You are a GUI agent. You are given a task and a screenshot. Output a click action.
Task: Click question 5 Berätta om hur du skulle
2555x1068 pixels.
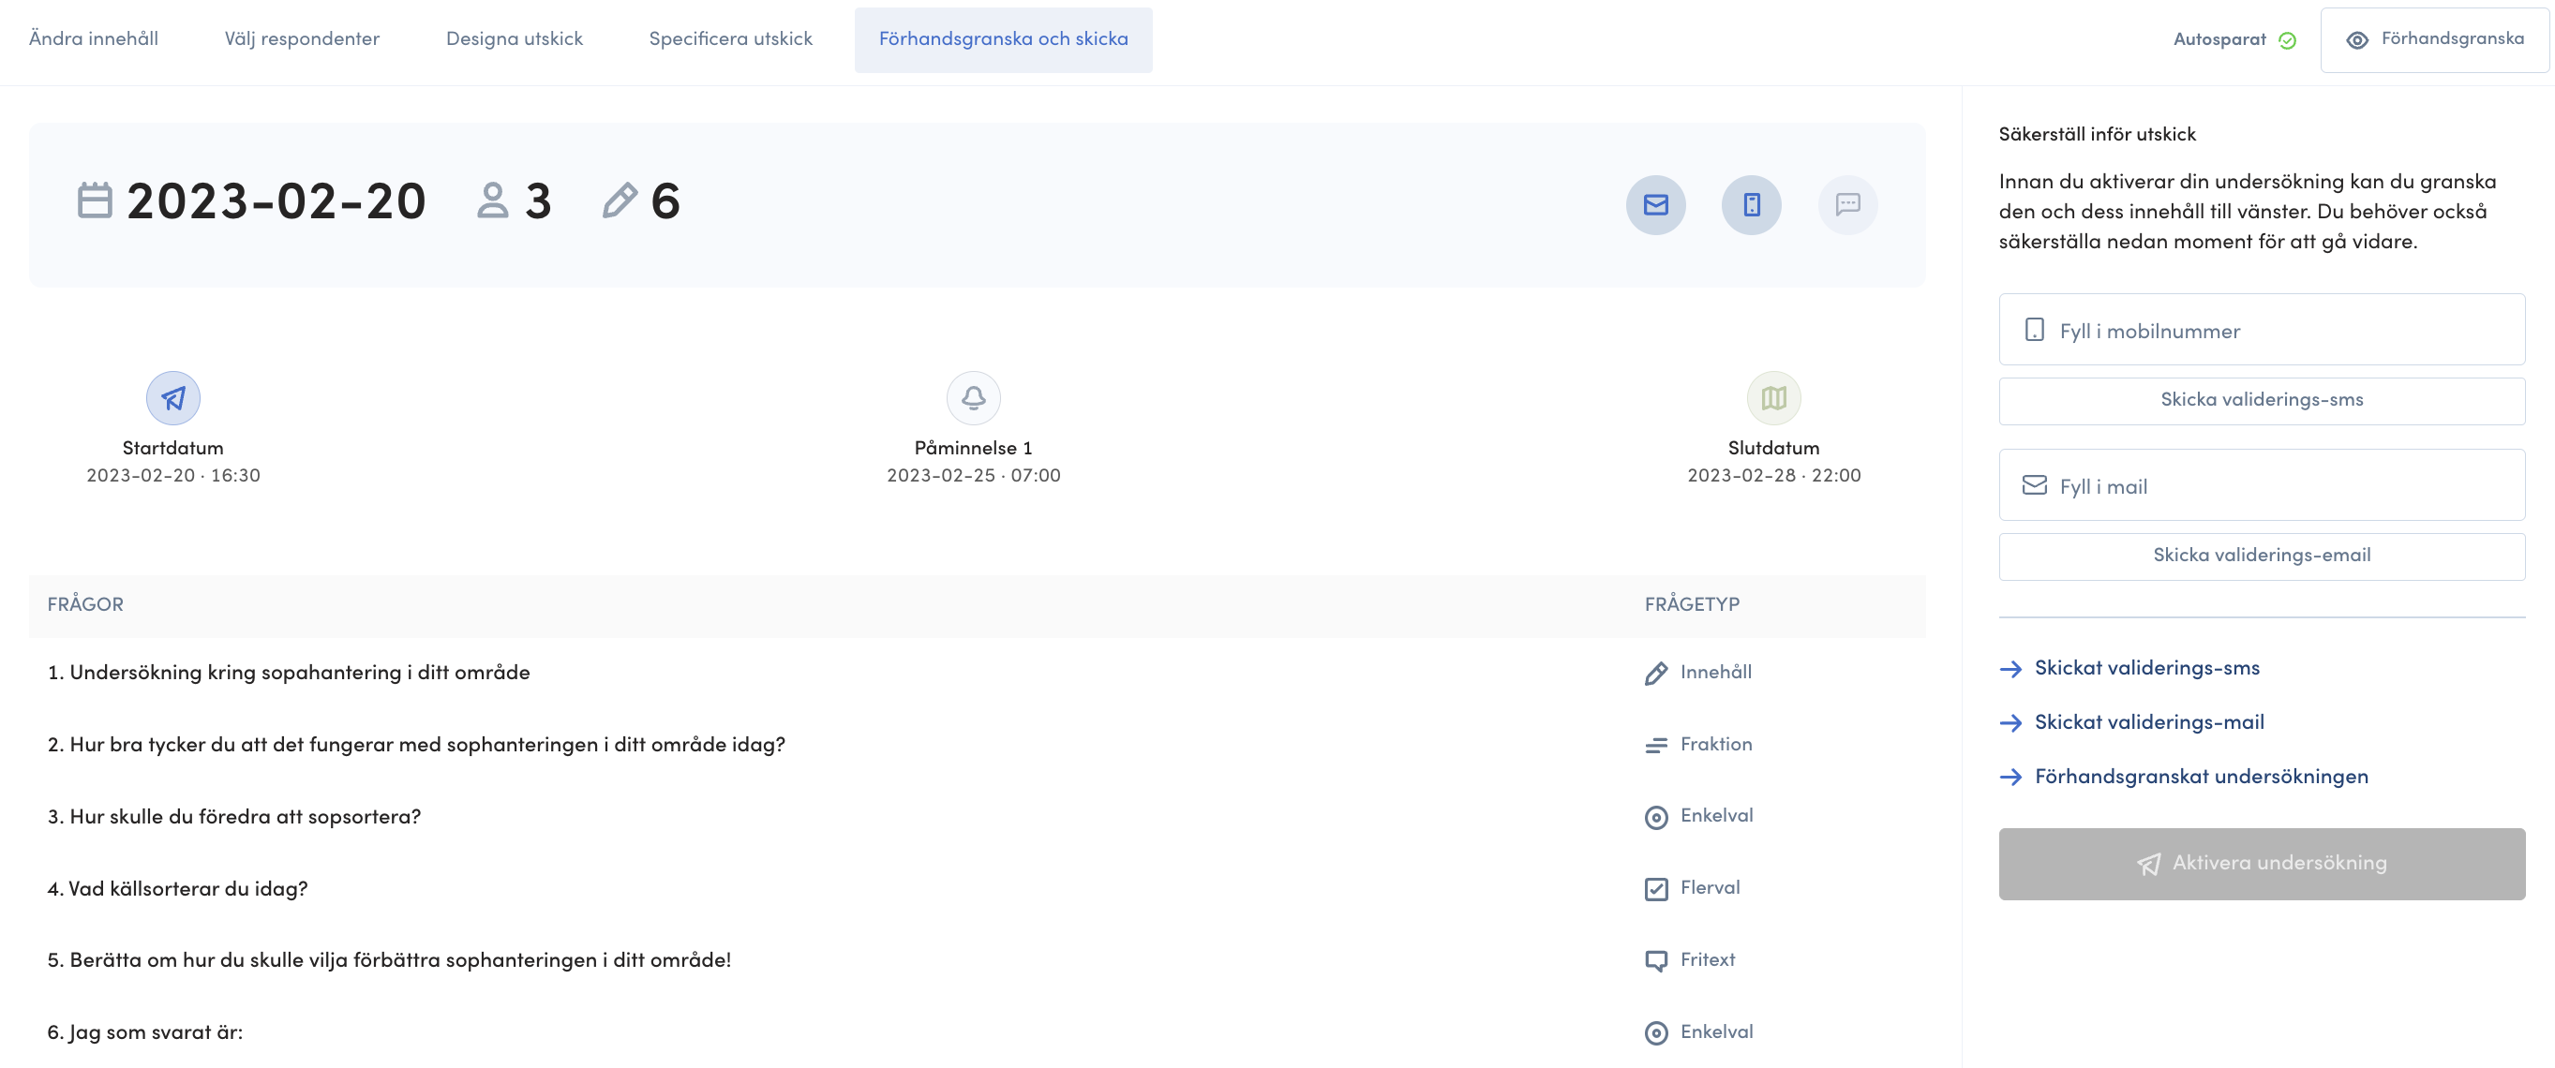pyautogui.click(x=389, y=961)
